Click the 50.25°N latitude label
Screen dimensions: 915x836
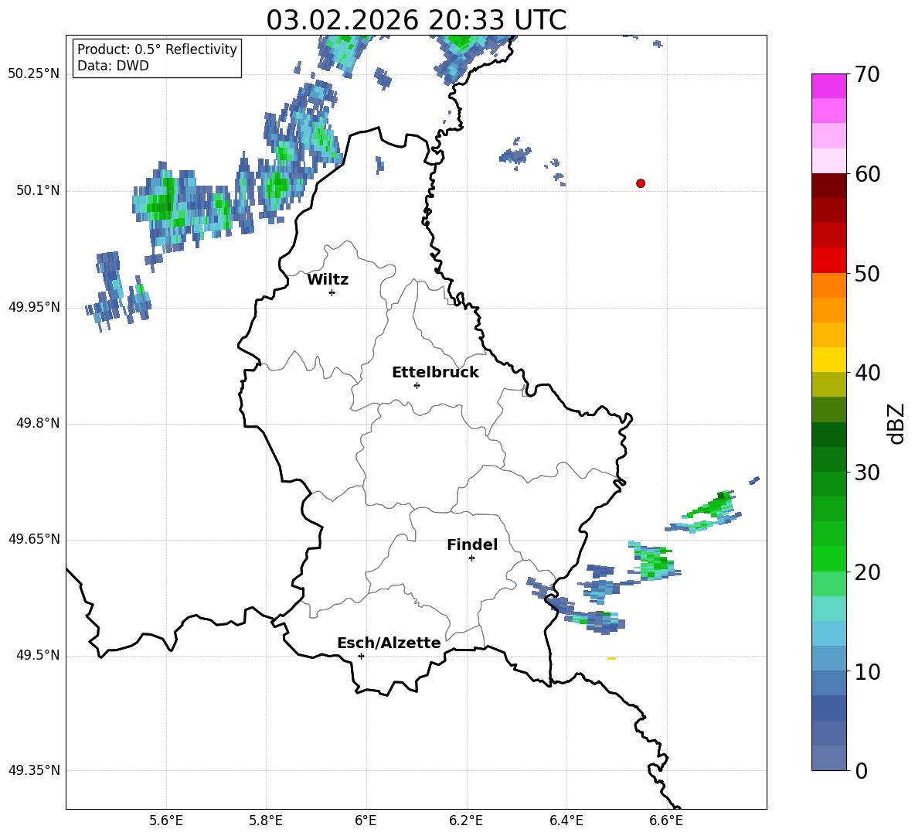(x=34, y=74)
